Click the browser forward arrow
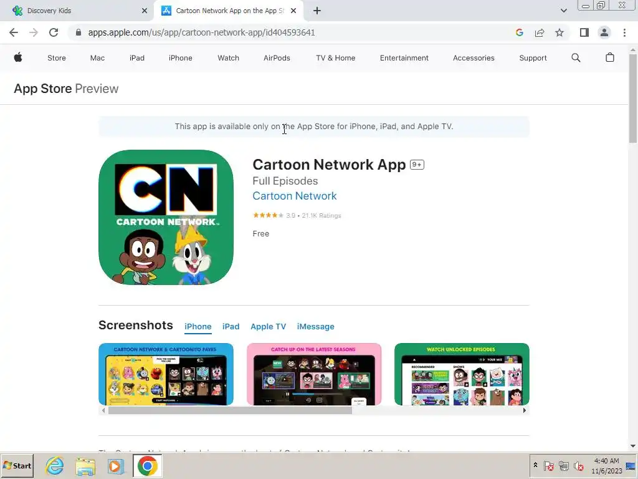The image size is (638, 479). pyautogui.click(x=34, y=32)
